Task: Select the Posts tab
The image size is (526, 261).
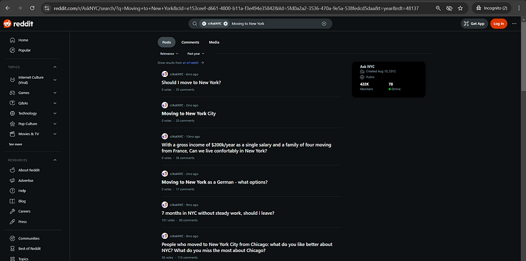Action: pyautogui.click(x=167, y=42)
